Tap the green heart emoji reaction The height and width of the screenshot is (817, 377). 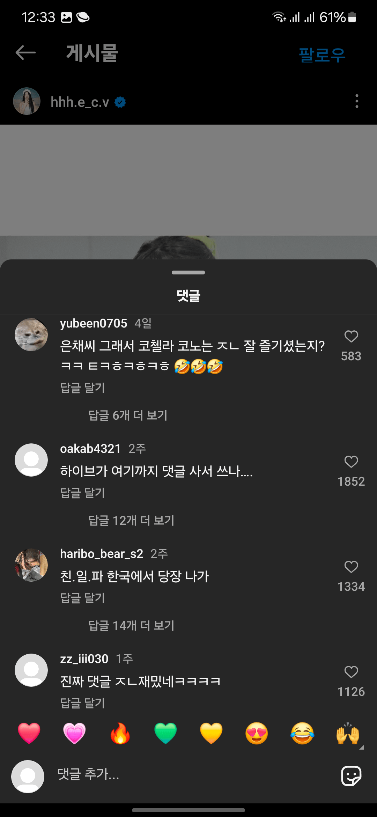point(165,733)
